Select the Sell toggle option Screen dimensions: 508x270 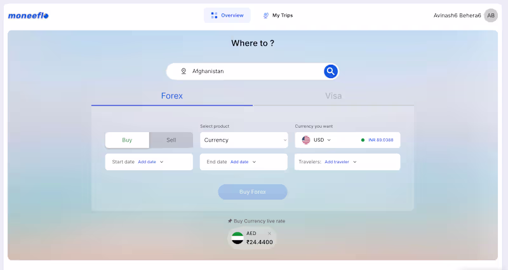click(171, 140)
